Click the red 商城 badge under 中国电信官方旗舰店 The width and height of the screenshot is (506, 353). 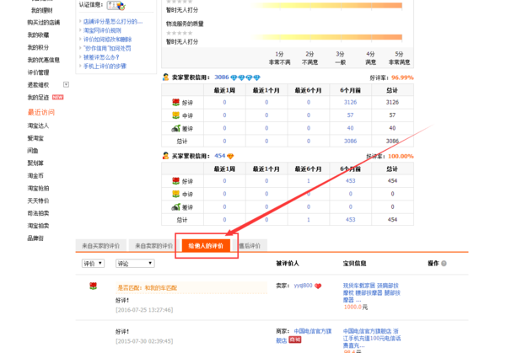pyautogui.click(x=294, y=340)
